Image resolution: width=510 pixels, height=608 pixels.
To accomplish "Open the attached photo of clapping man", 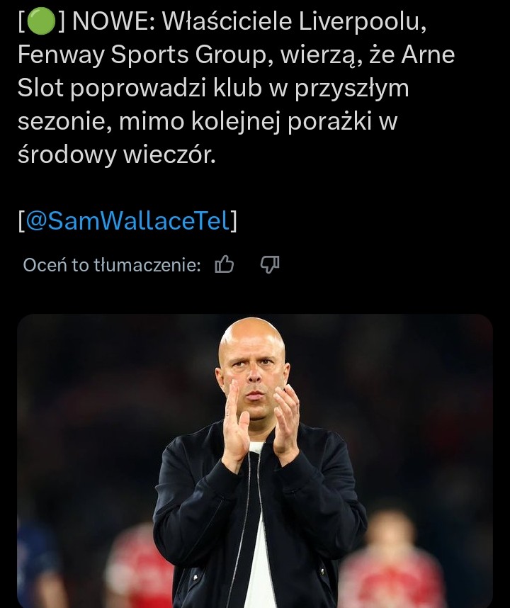I will coord(255,461).
